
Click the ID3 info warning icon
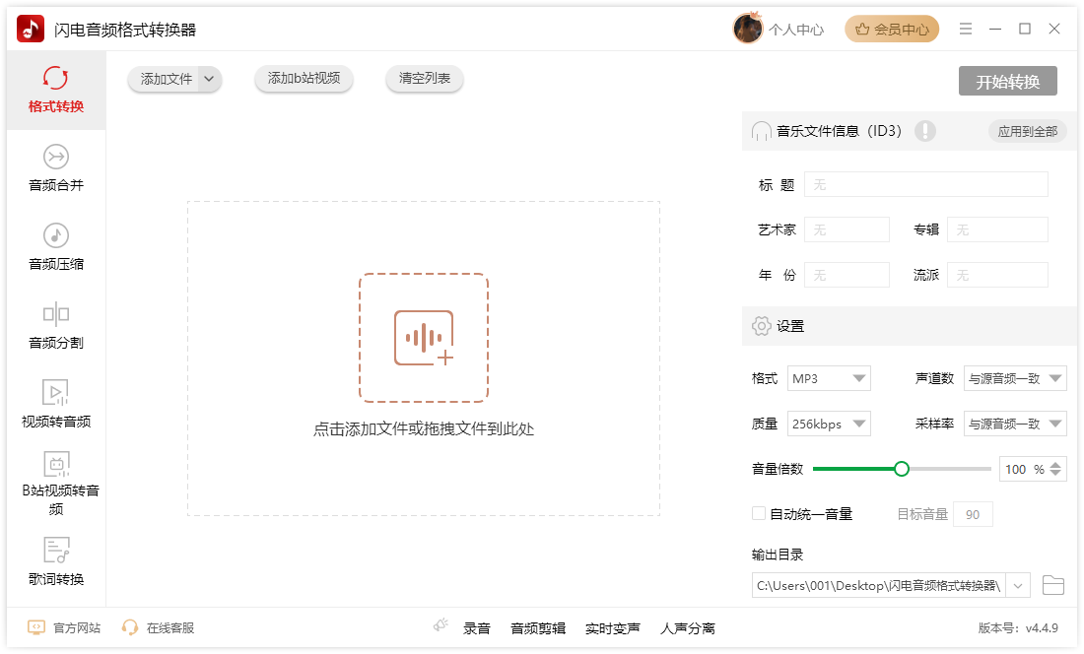(924, 130)
